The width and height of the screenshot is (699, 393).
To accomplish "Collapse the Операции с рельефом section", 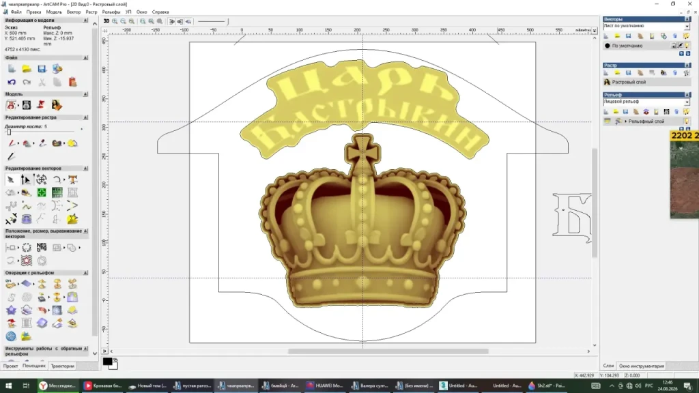I will pyautogui.click(x=85, y=273).
